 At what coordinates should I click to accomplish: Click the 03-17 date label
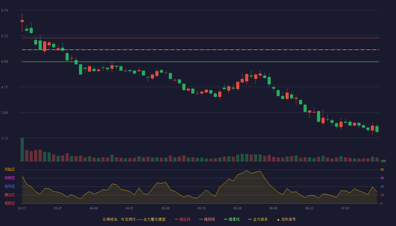coord(22,208)
